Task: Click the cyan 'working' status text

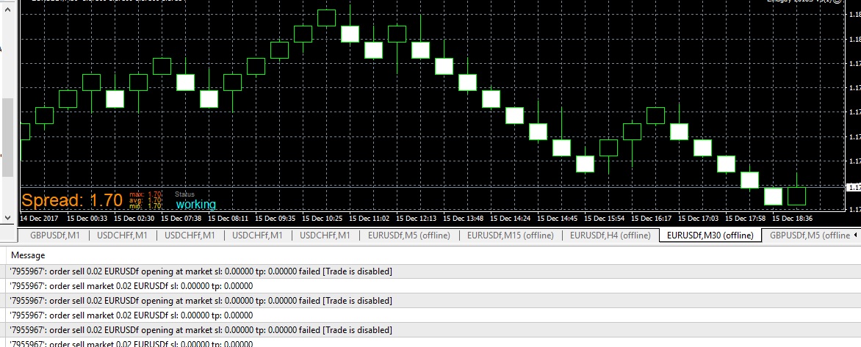Action: tap(196, 205)
